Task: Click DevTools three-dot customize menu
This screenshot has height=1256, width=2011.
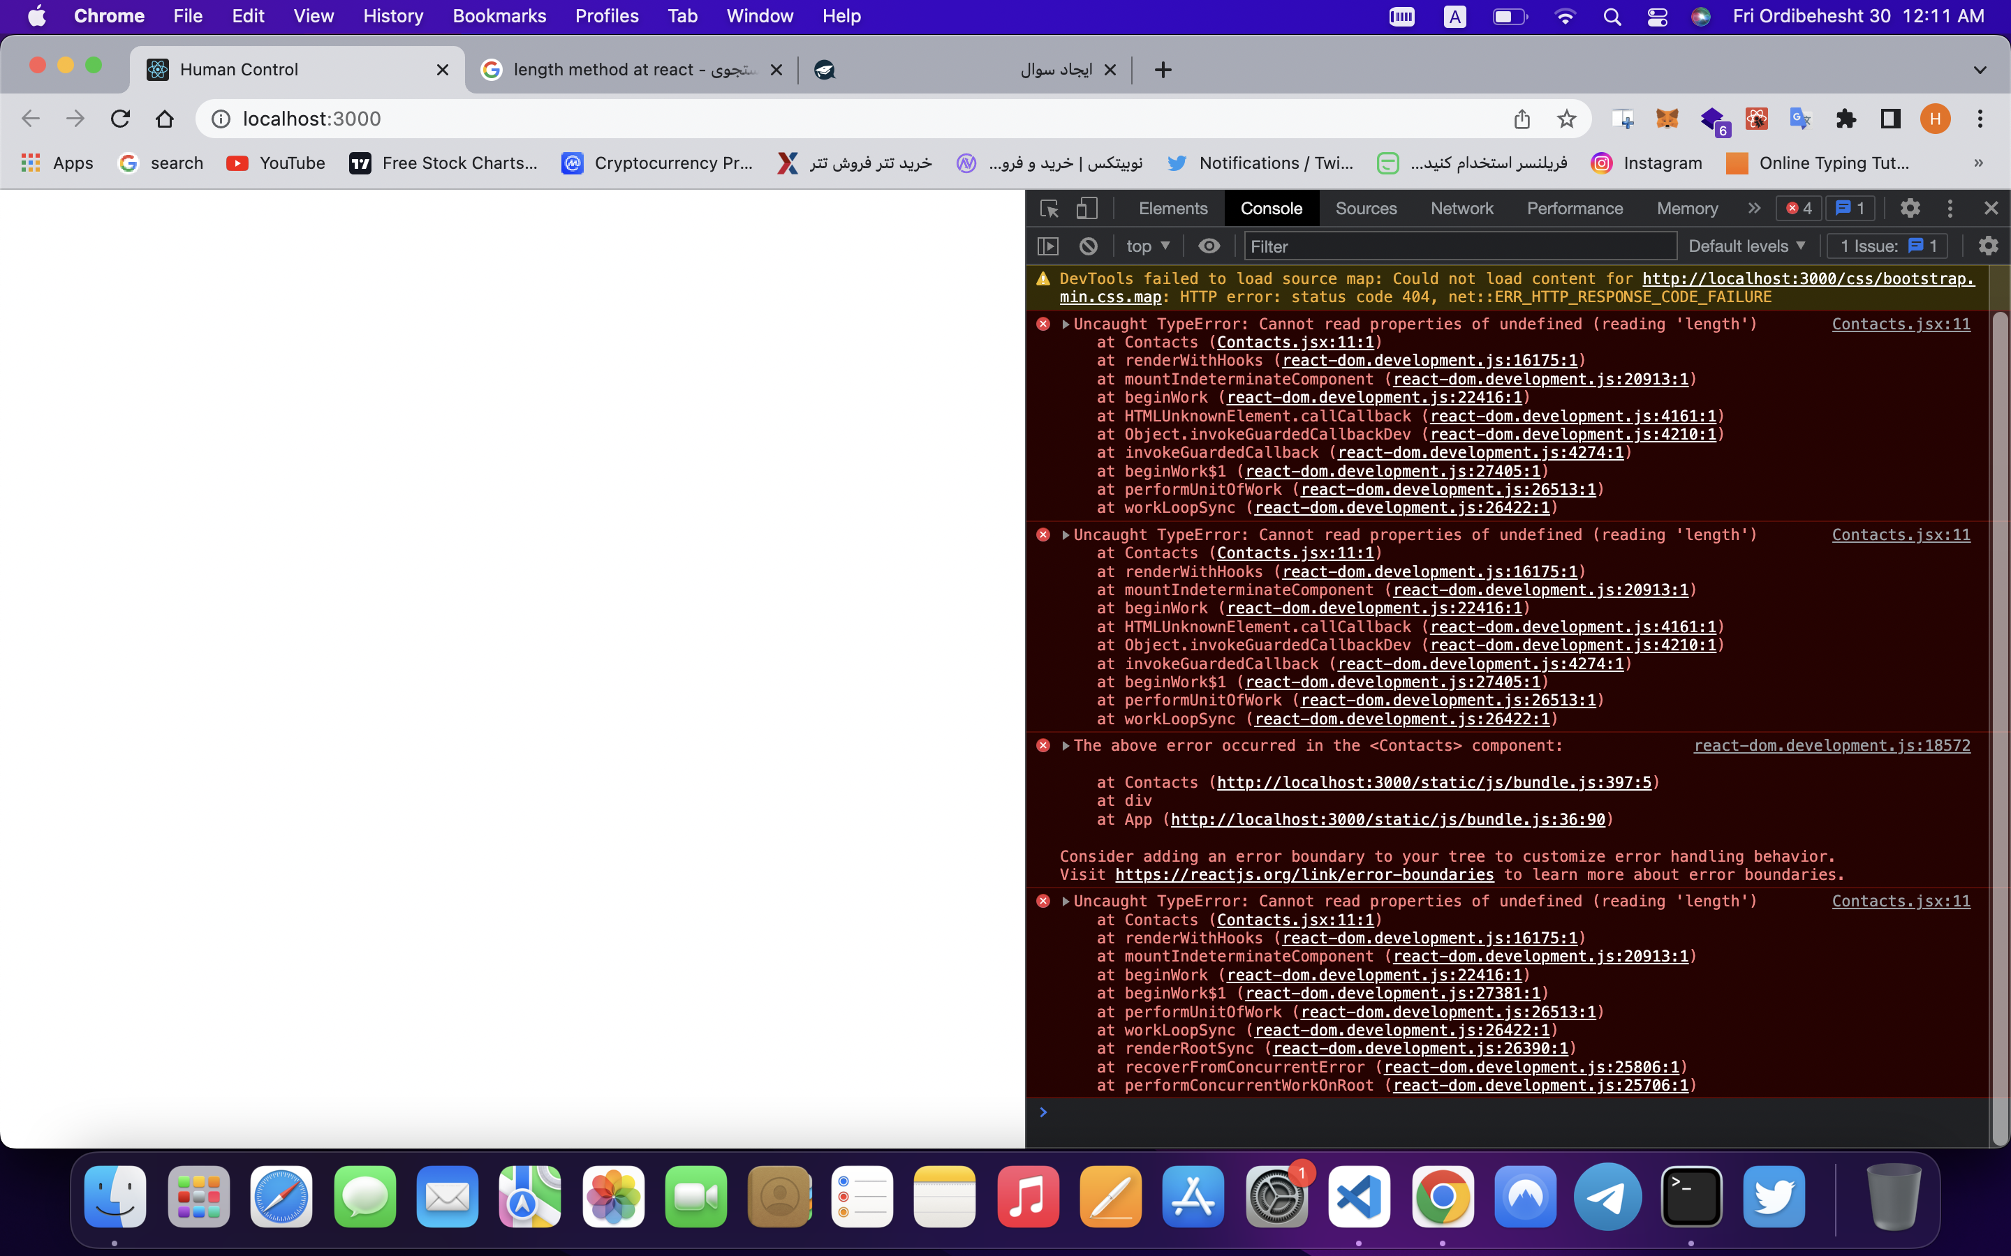Action: (1950, 209)
